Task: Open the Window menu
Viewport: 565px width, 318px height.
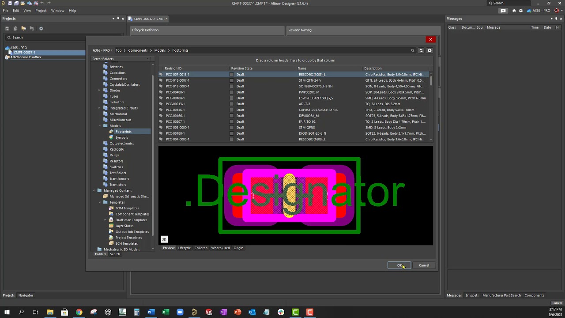Action: pos(57,11)
